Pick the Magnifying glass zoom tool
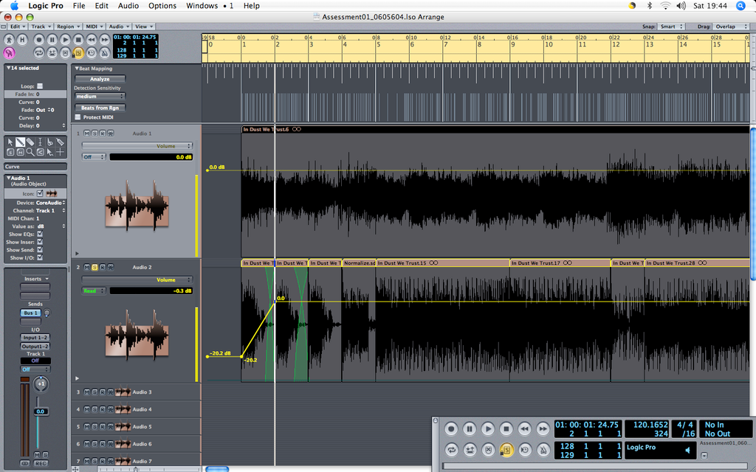 (x=30, y=152)
